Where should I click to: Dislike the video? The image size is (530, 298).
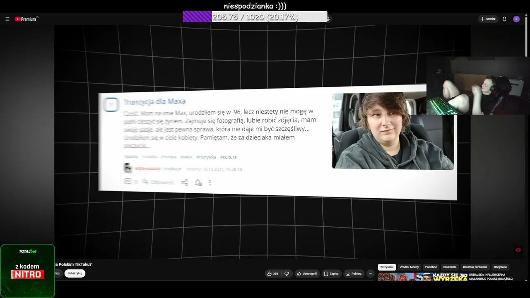click(x=287, y=274)
